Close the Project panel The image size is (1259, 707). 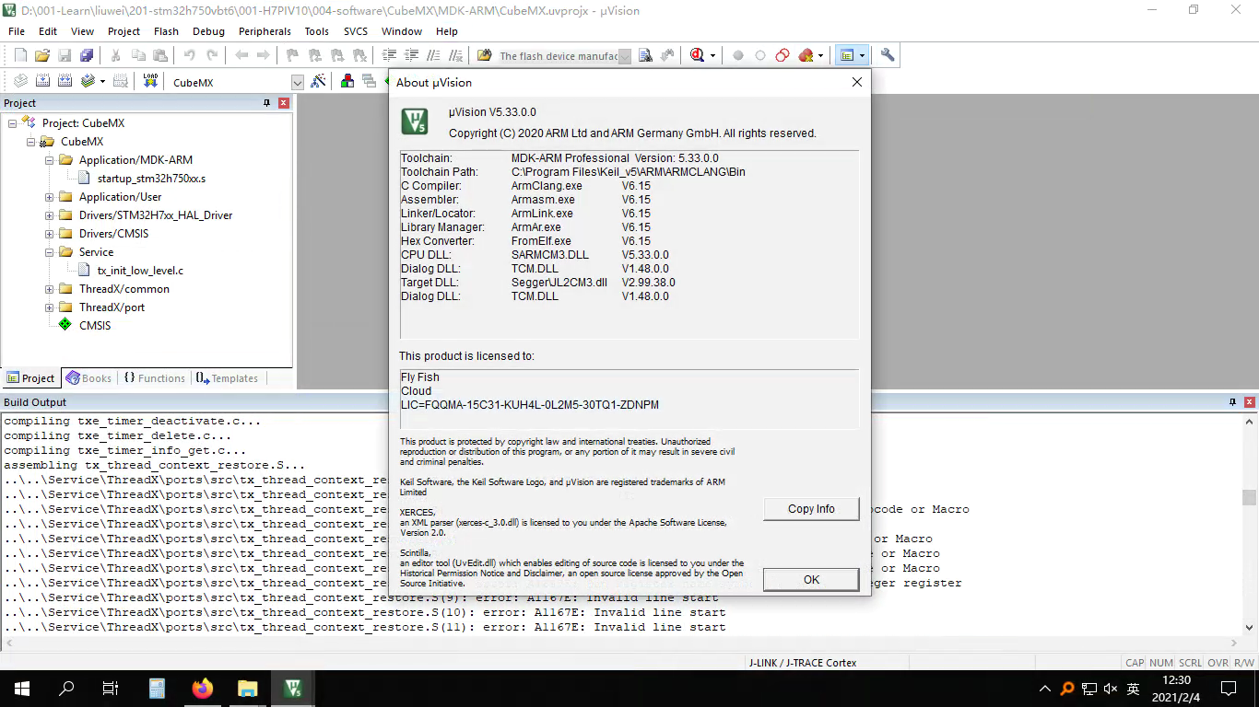pyautogui.click(x=284, y=103)
